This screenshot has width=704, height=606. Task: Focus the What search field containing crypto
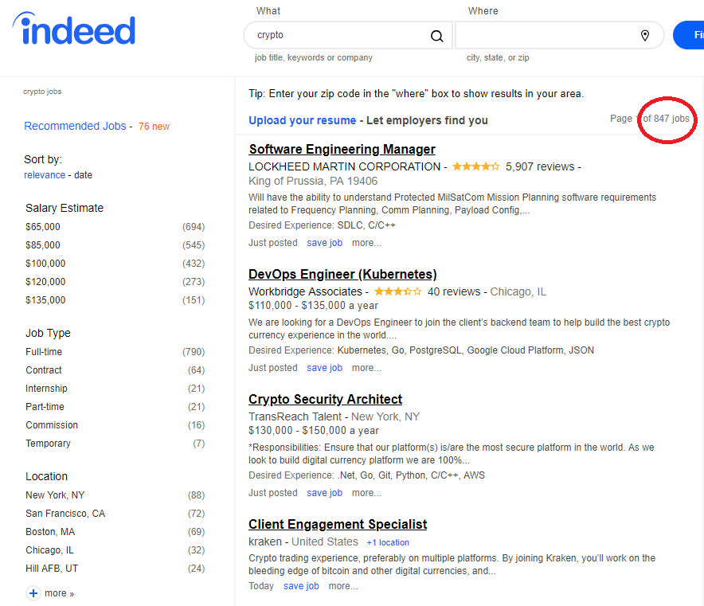(347, 35)
